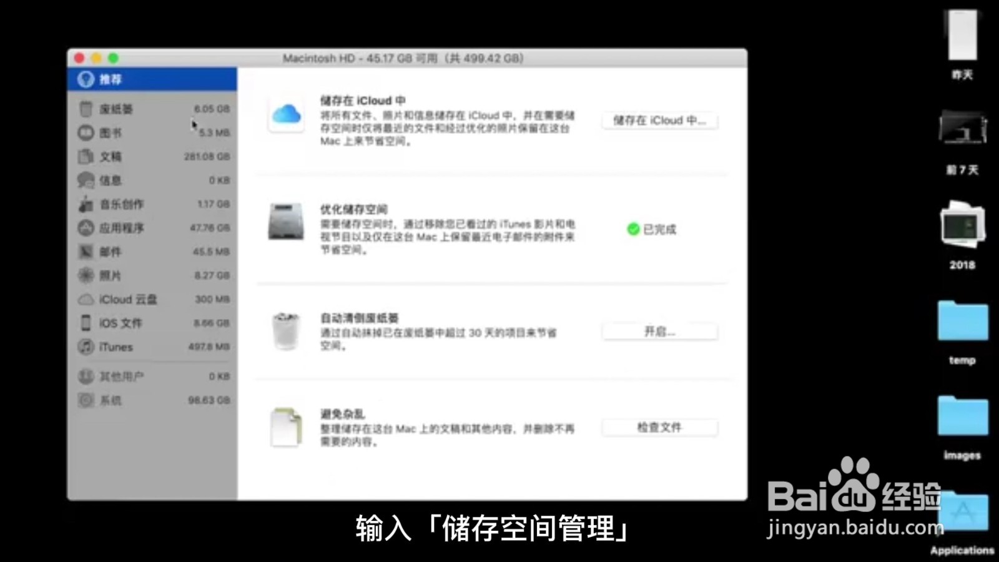The width and height of the screenshot is (999, 562).
Task: Click the iCloud 云盘 cloud icon in the sidebar
Action: click(x=86, y=300)
